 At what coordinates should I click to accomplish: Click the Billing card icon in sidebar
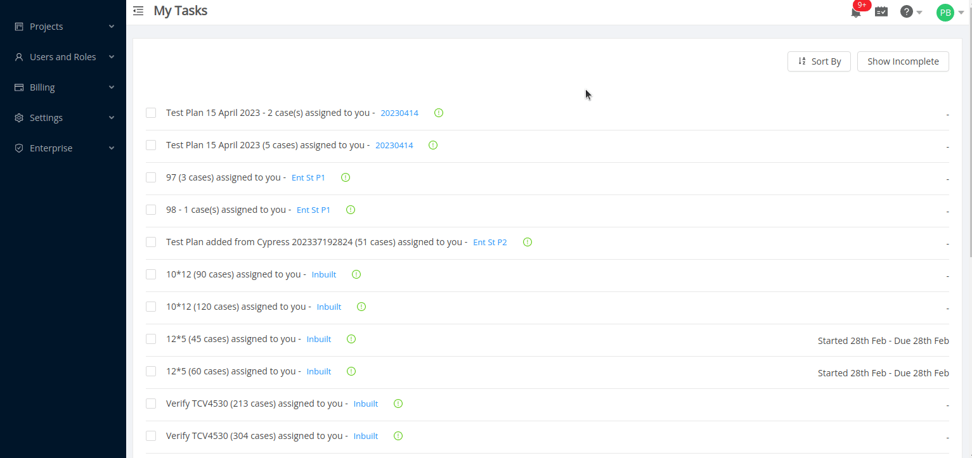tap(19, 87)
